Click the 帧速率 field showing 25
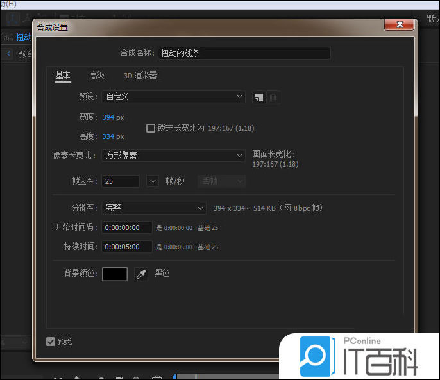This screenshot has width=440, height=380. [121, 181]
